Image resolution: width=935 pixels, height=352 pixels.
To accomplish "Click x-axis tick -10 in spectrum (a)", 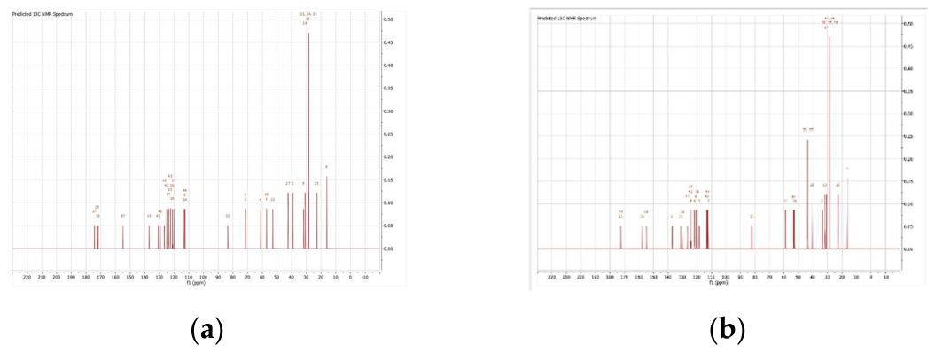I will (x=365, y=277).
